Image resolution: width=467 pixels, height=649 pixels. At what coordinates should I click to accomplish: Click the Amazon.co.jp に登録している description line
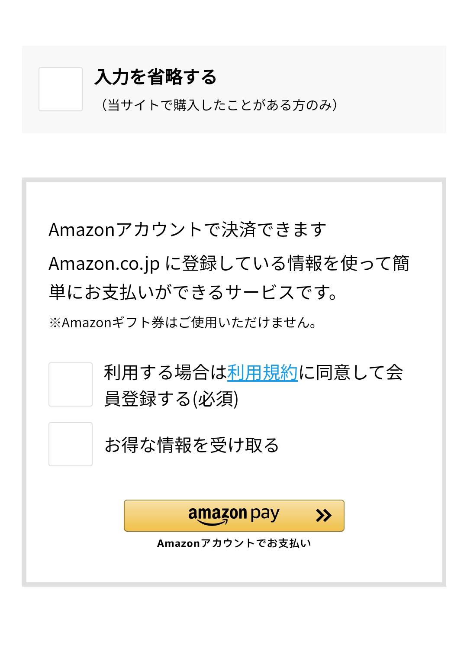tap(229, 263)
